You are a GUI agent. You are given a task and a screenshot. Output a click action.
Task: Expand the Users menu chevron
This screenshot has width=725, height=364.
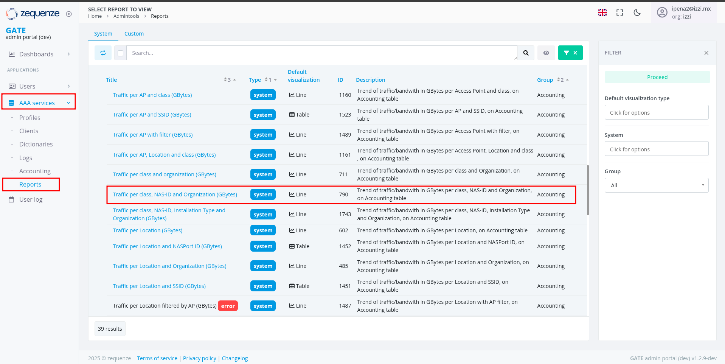[x=69, y=86]
